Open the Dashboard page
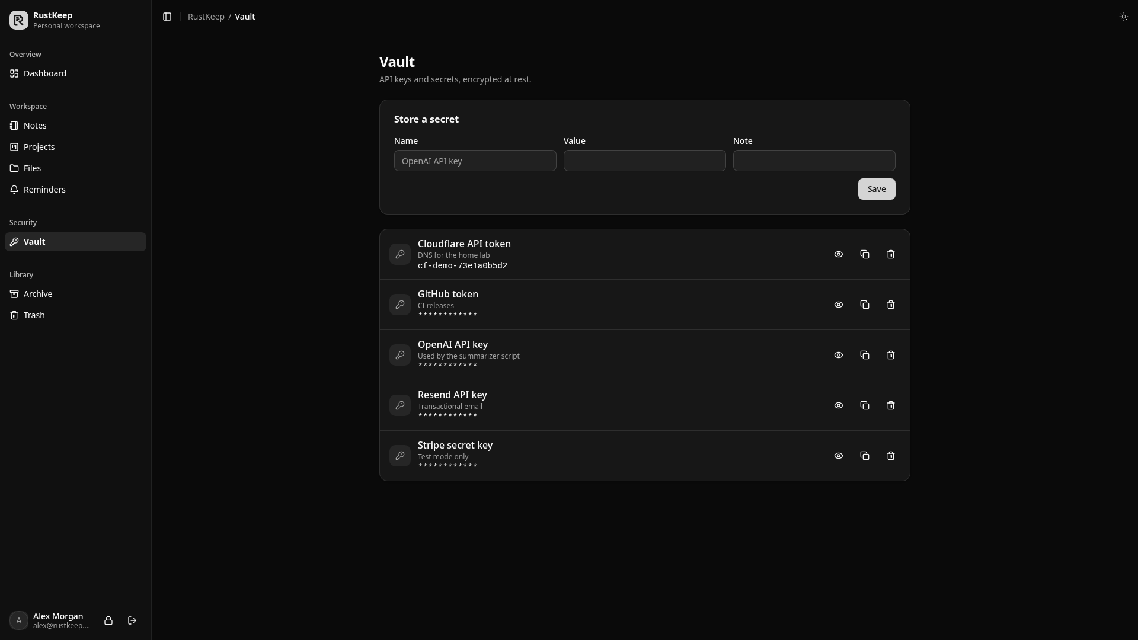This screenshot has height=640, width=1138. pyautogui.click(x=75, y=73)
